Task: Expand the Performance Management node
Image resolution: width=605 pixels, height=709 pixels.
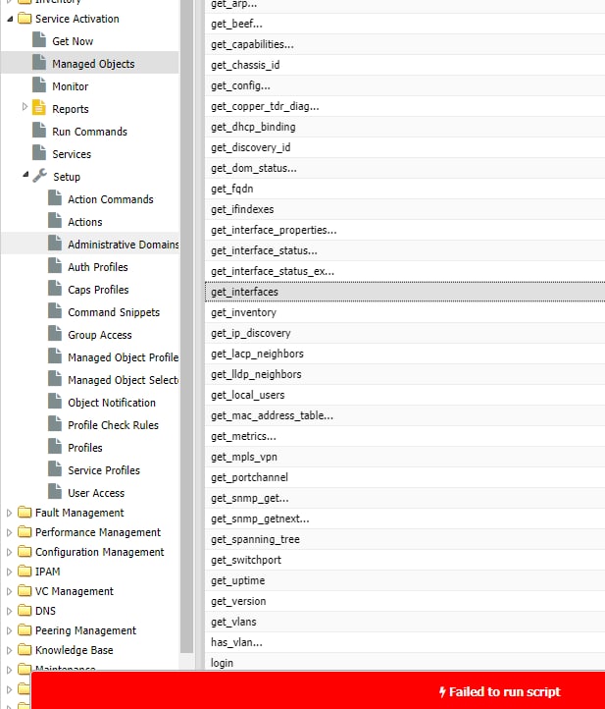Action: (9, 532)
